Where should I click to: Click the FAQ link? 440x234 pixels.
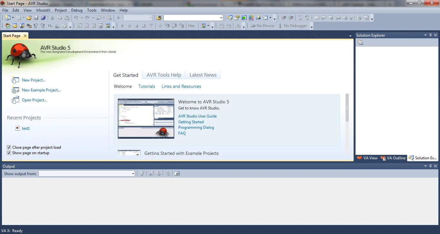click(182, 133)
